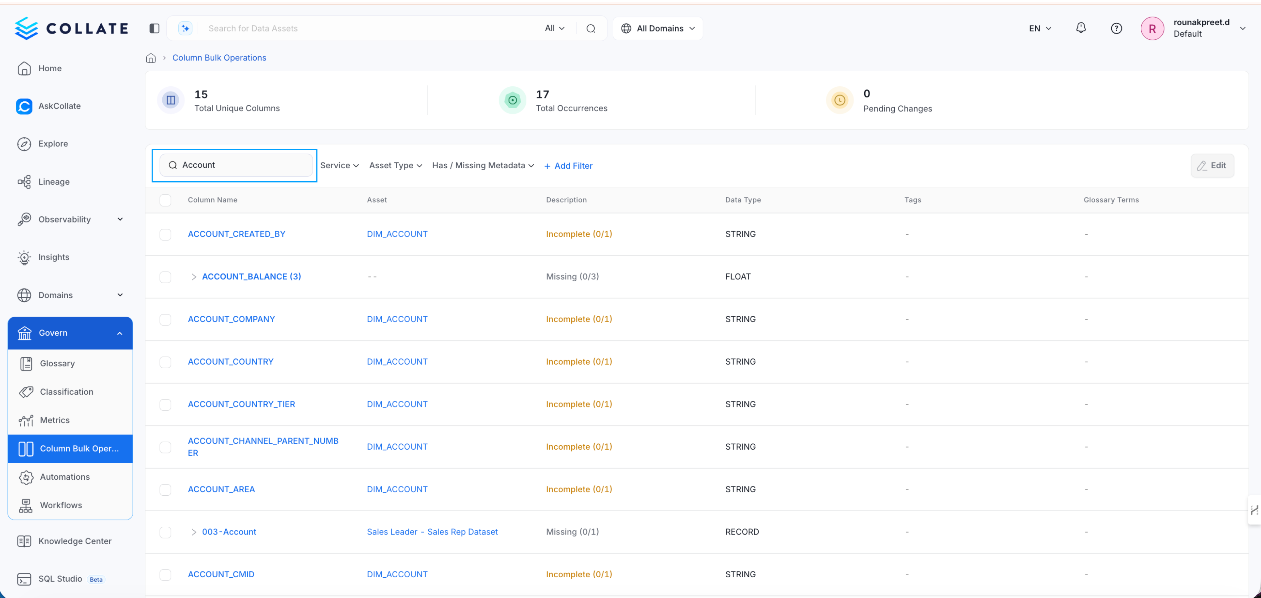Select the checkbox for ACCOUNT_CREATED_BY

point(165,234)
